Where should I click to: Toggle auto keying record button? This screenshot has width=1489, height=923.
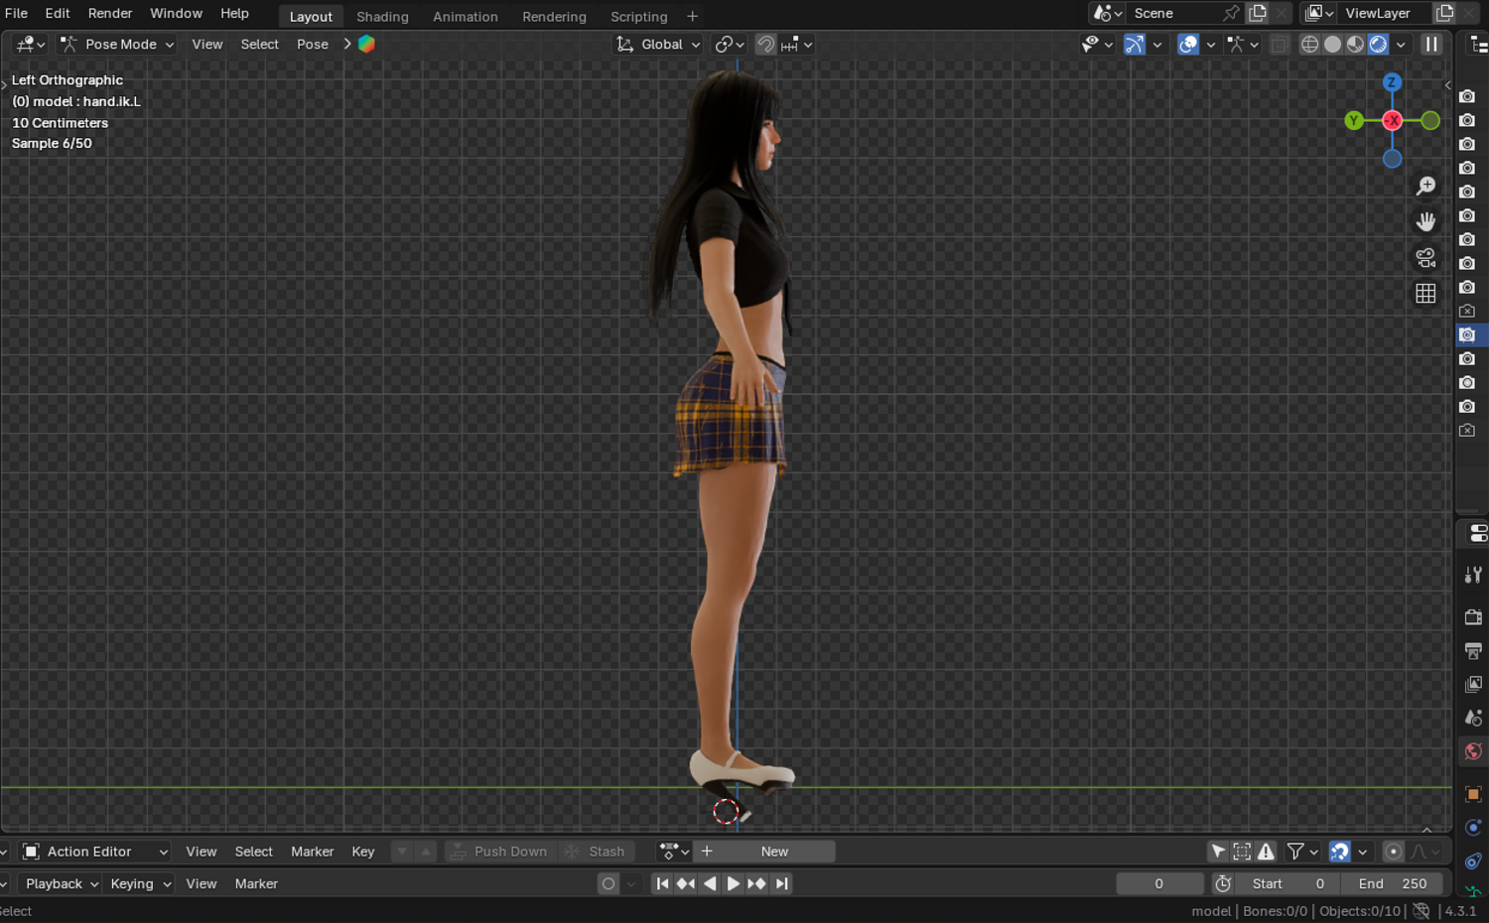tap(609, 883)
